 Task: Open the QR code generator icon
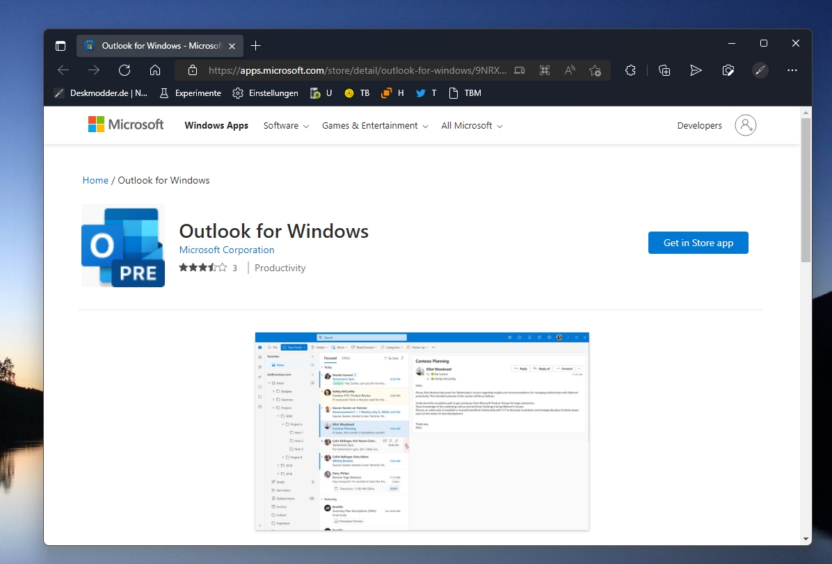click(545, 70)
